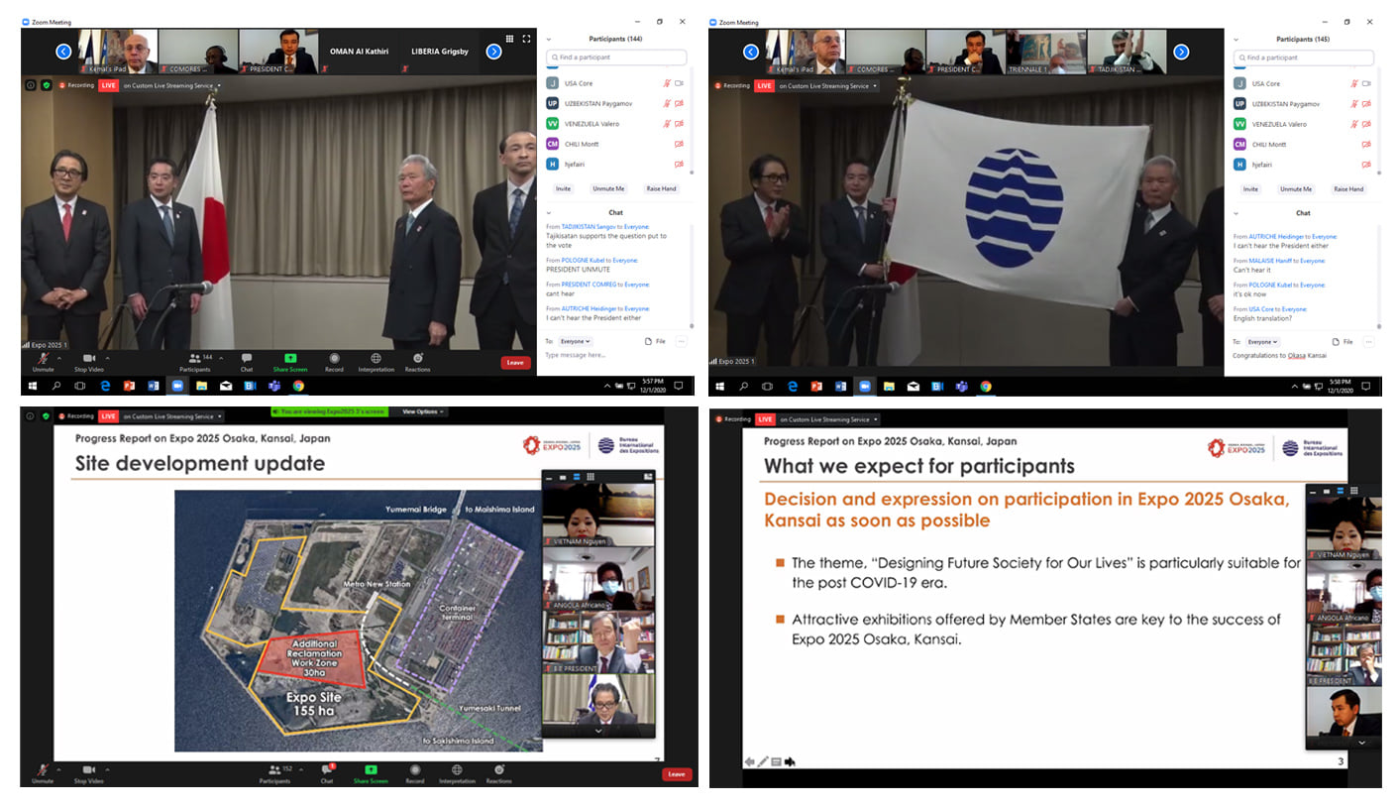This screenshot has height=808, width=1398.
Task: Select the pen annotation icon on slide footer
Action: pos(762,761)
